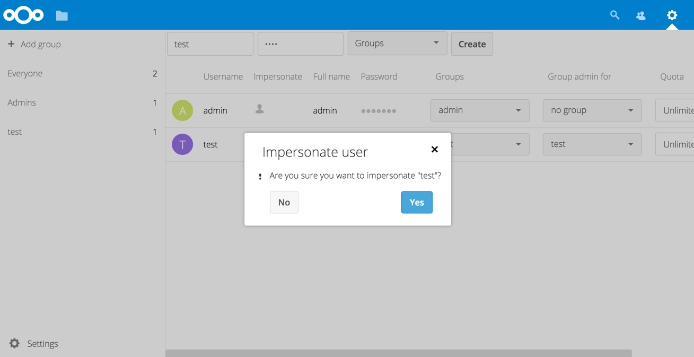Select the Admins group in sidebar
The height and width of the screenshot is (357, 694).
[22, 102]
